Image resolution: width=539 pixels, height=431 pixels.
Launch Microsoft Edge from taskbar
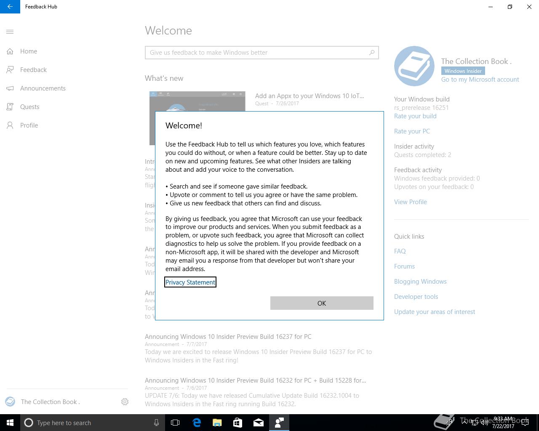197,423
